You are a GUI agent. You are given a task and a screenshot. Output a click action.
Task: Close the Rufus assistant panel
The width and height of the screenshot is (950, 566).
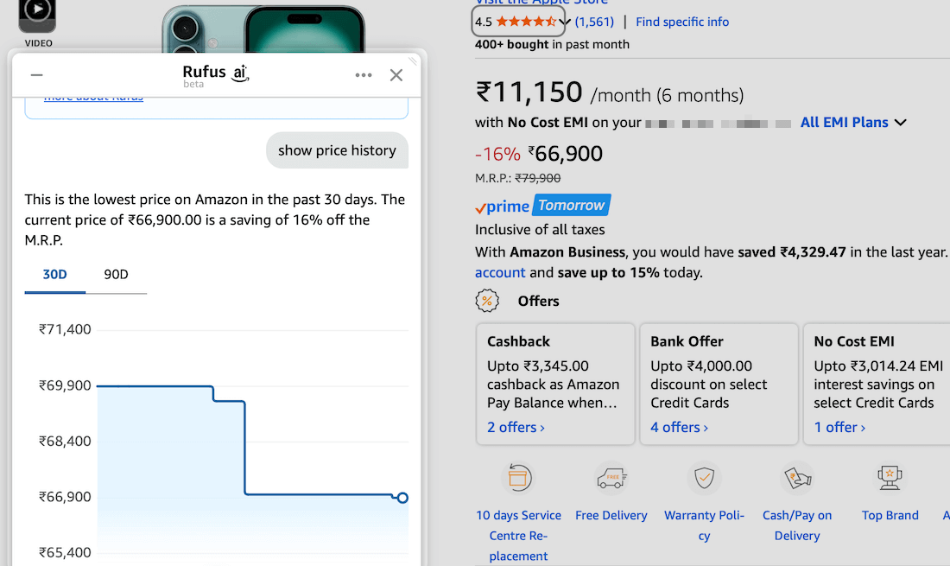point(396,75)
